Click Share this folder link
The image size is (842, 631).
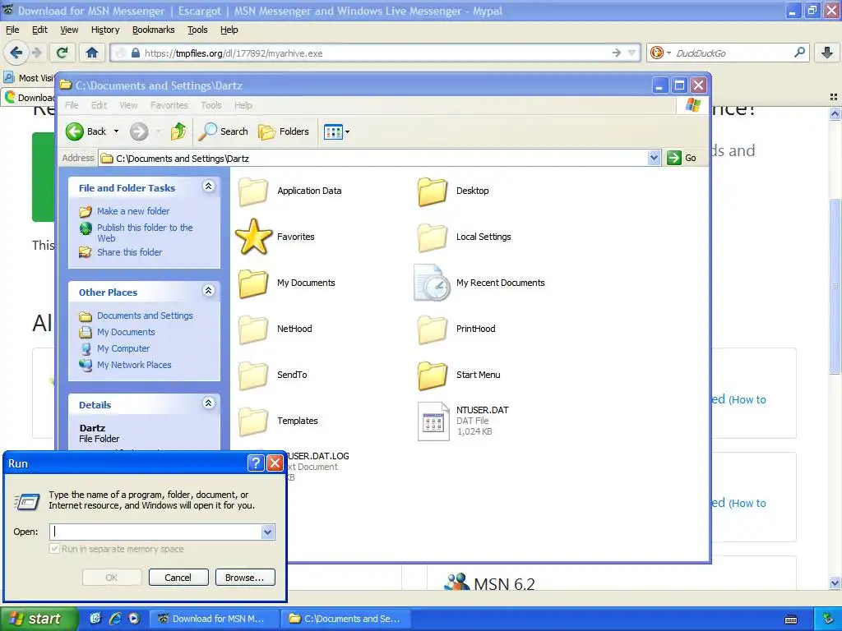pyautogui.click(x=120, y=252)
